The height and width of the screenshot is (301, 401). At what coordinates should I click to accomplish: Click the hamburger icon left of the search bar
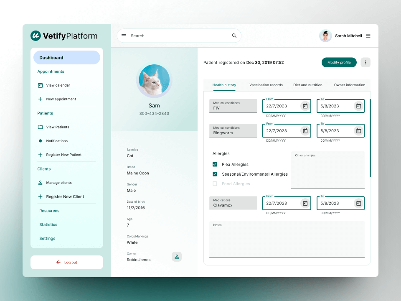tap(124, 36)
